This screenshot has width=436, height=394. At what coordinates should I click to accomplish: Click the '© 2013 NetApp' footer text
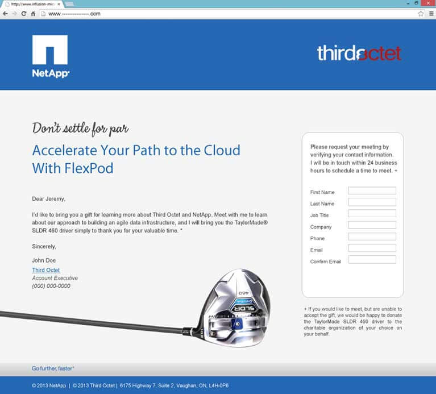49,385
